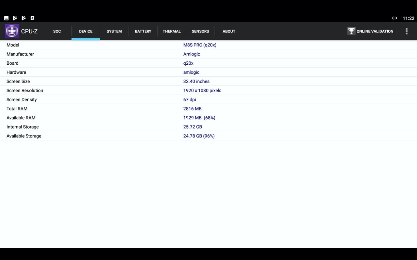Click the "Internal Storage" label
Viewport: 417px width, 260px height.
tap(22, 127)
